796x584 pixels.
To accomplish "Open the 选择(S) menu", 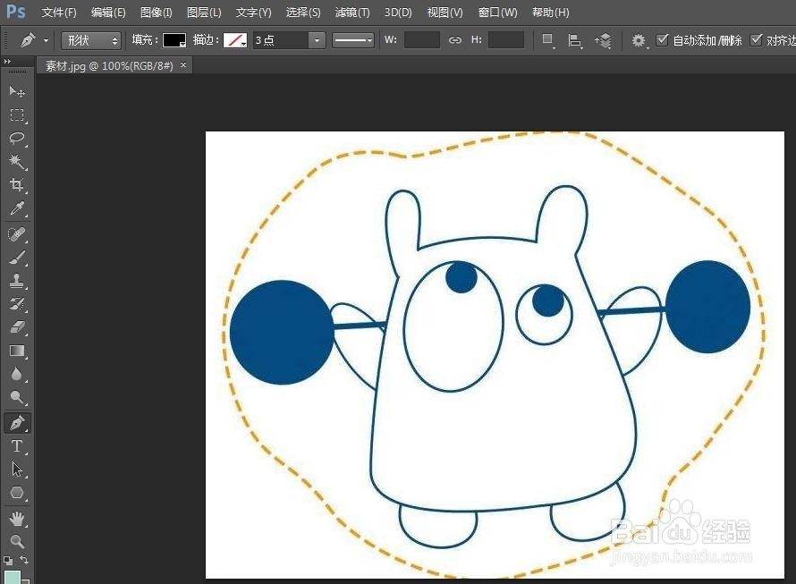I will pyautogui.click(x=303, y=13).
